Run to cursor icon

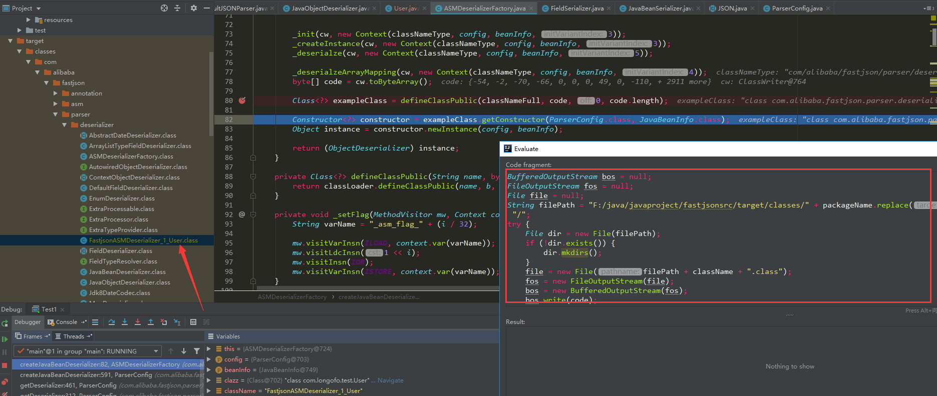(x=177, y=322)
